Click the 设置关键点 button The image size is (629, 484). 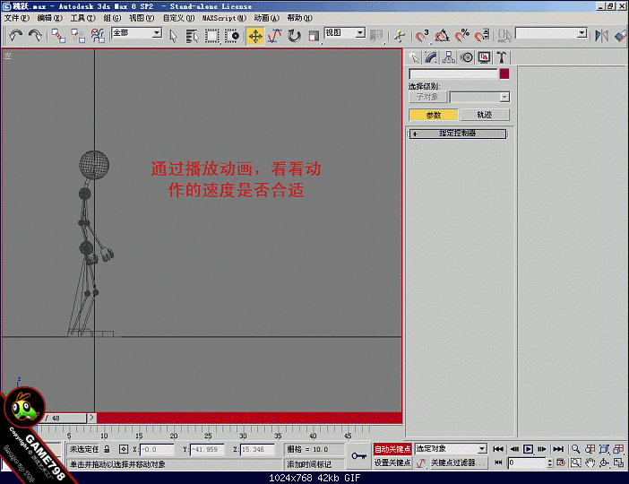[392, 462]
